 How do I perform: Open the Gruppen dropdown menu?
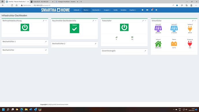(107, 10)
